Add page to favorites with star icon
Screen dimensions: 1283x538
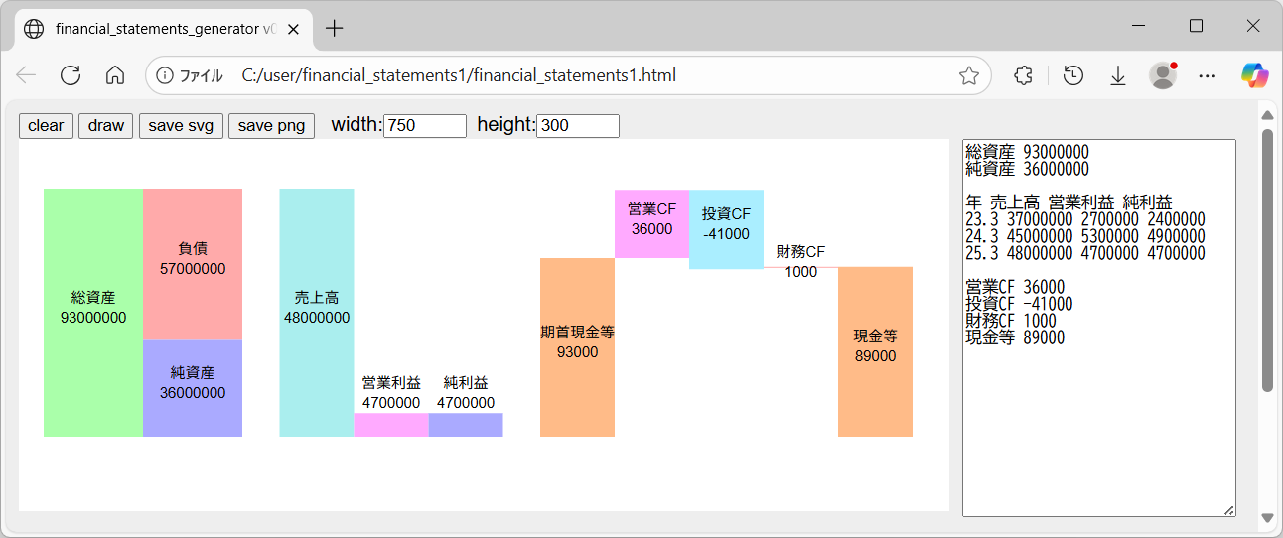(x=968, y=75)
